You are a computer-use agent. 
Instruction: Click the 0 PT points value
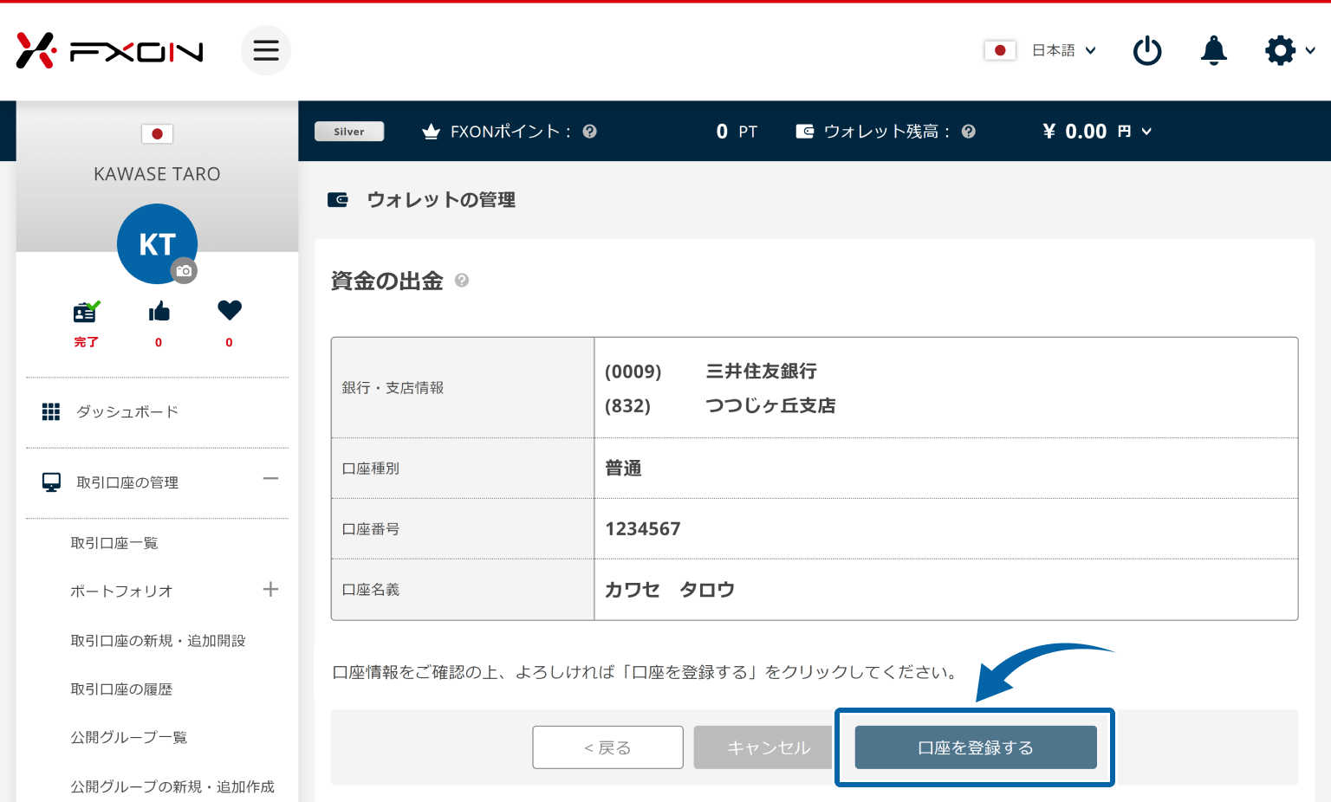737,132
